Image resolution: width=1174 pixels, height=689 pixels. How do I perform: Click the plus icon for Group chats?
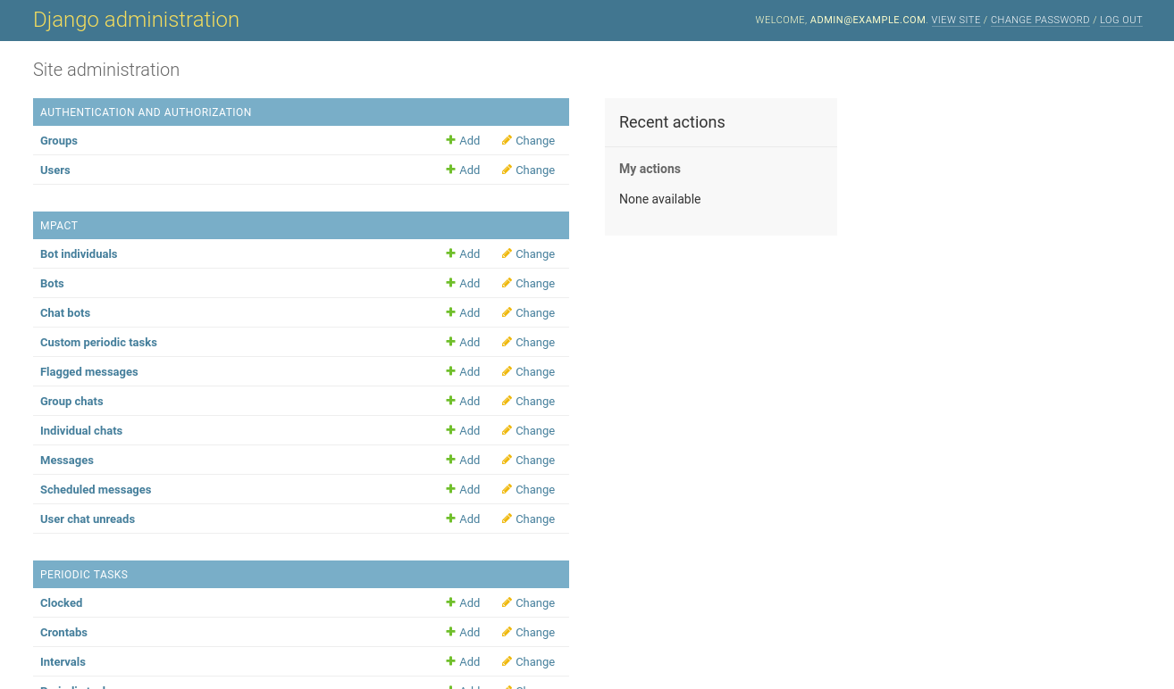tap(451, 401)
